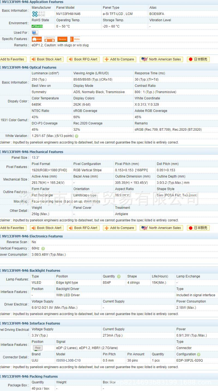Image resolution: width=218 pixels, height=391 pixels.
Task: Click With LED Driver text
Action: [x=68, y=295]
